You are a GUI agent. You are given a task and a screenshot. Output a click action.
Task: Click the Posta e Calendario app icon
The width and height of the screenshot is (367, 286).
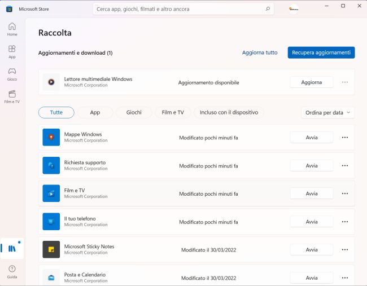(51, 278)
